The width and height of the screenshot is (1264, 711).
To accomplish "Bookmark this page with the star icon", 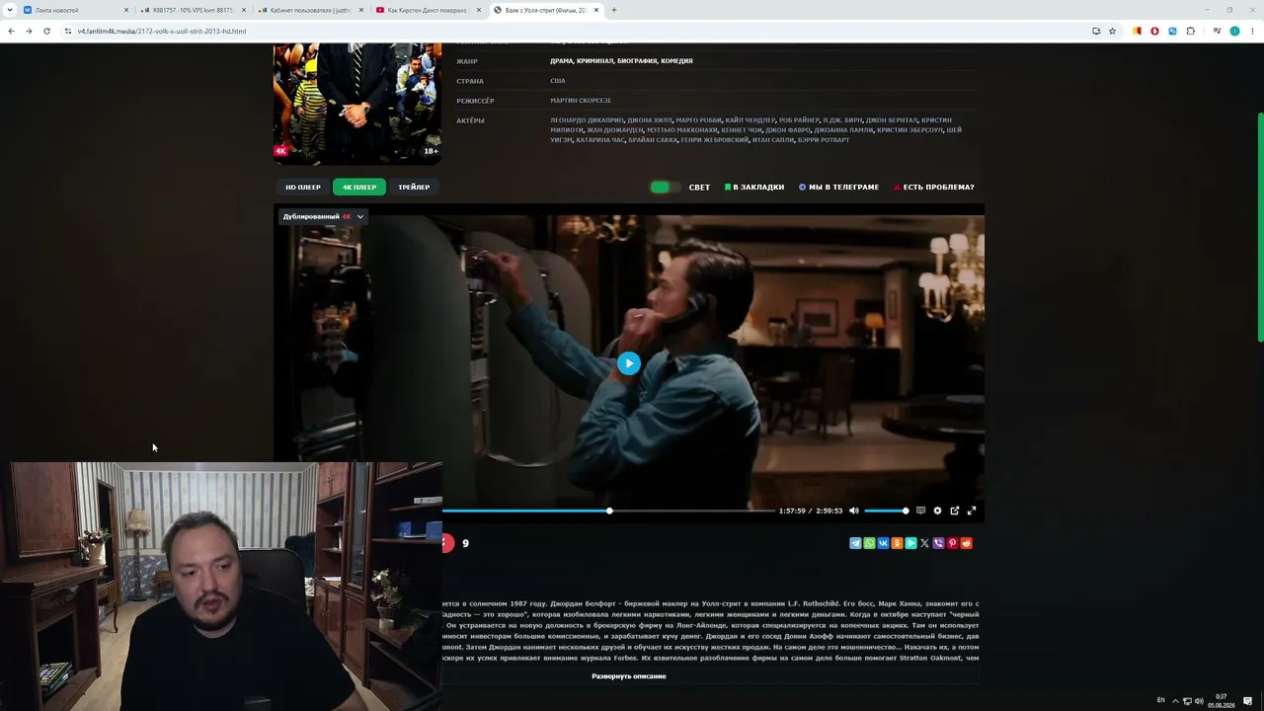I will click(1112, 31).
